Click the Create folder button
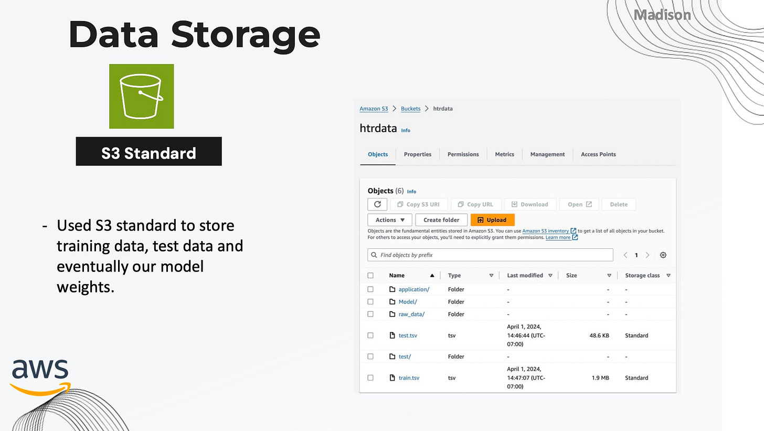The height and width of the screenshot is (431, 764). (x=441, y=220)
